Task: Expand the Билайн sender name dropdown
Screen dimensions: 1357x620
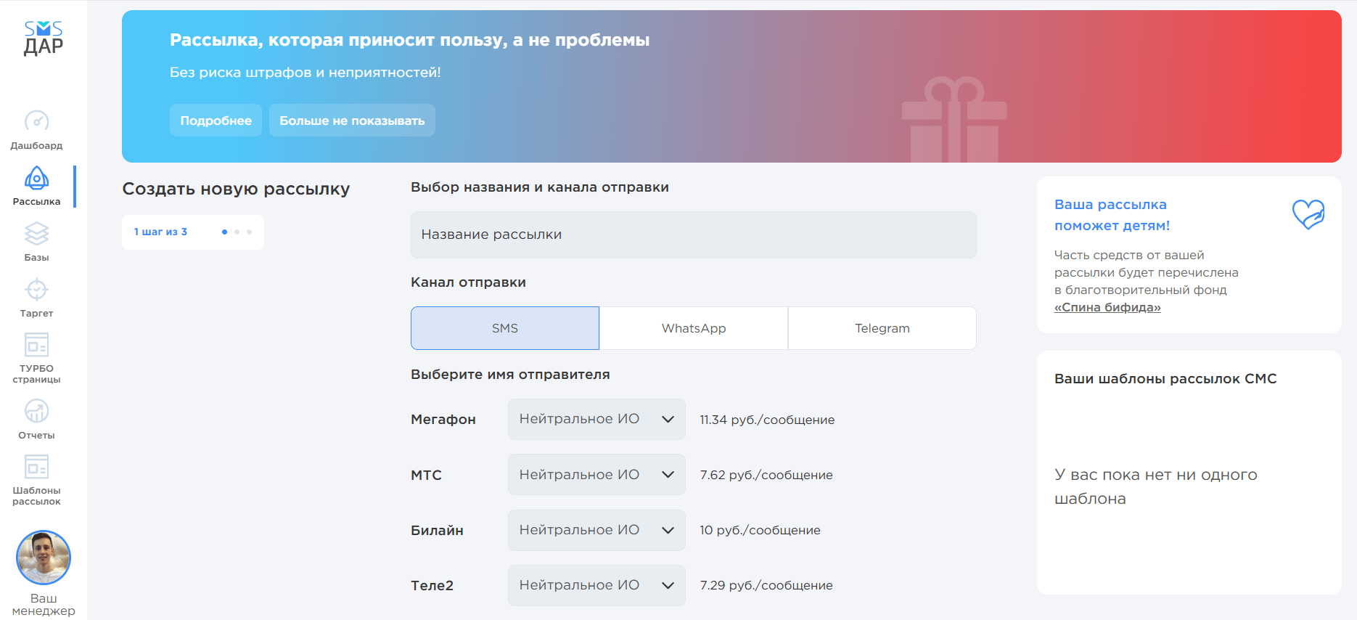Action: (x=596, y=530)
